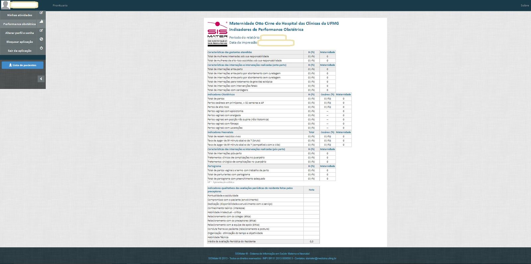The height and width of the screenshot is (264, 531).
Task: Click the bar chart icon for Performance obstétrica
Action: (41, 22)
